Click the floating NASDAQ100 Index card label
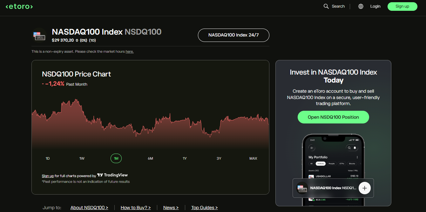This screenshot has width=426, height=212. point(333,188)
